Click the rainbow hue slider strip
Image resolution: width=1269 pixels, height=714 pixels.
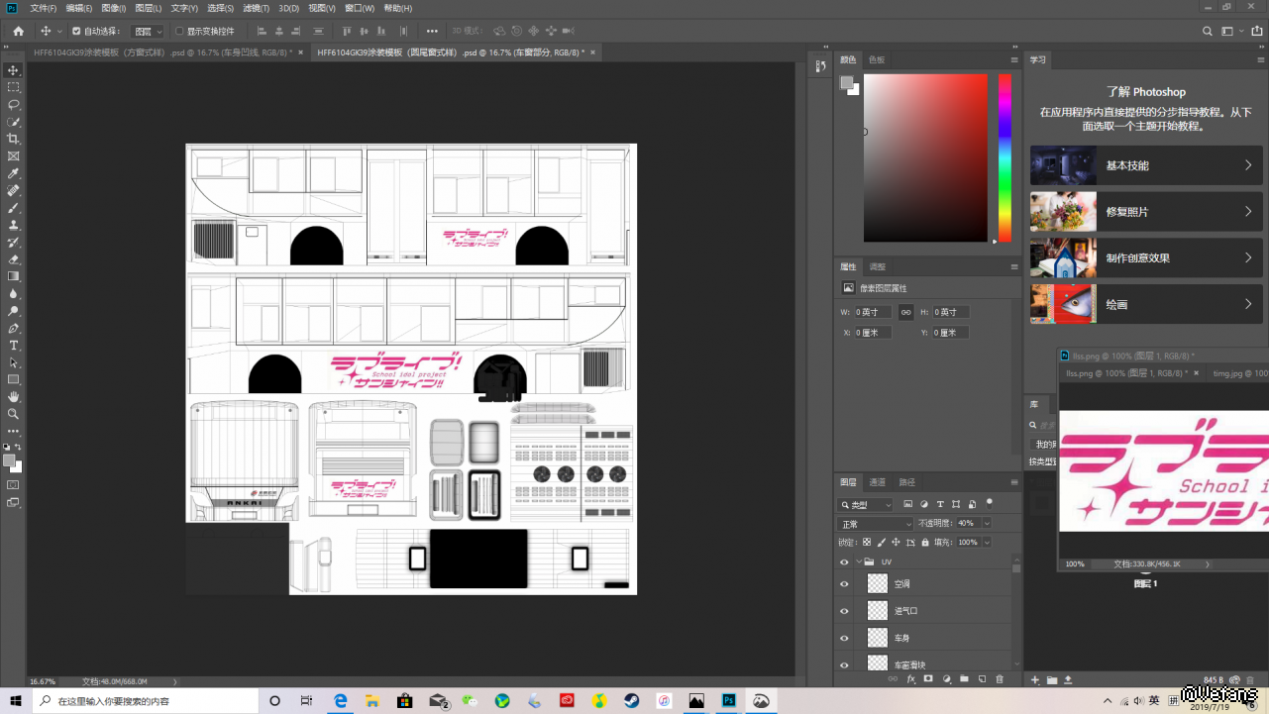click(x=1005, y=158)
